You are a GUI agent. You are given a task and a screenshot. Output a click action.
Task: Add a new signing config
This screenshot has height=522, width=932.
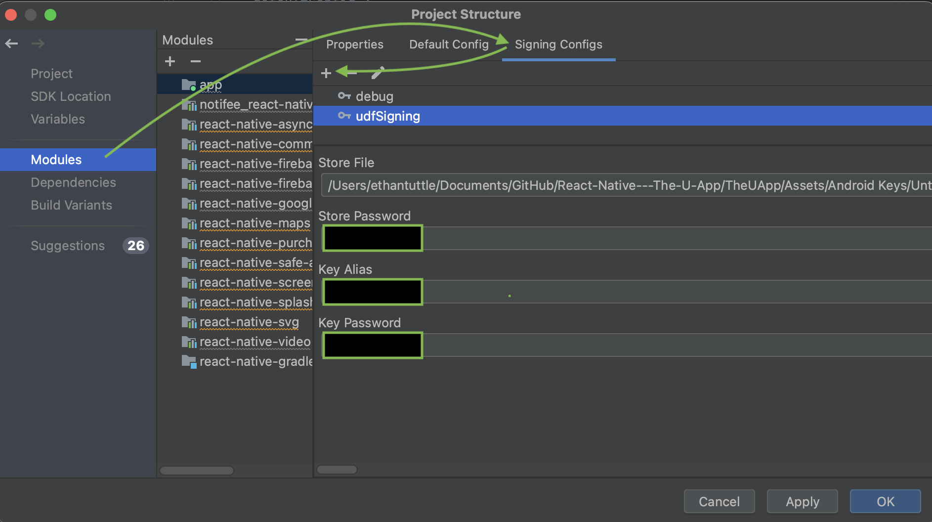tap(326, 73)
